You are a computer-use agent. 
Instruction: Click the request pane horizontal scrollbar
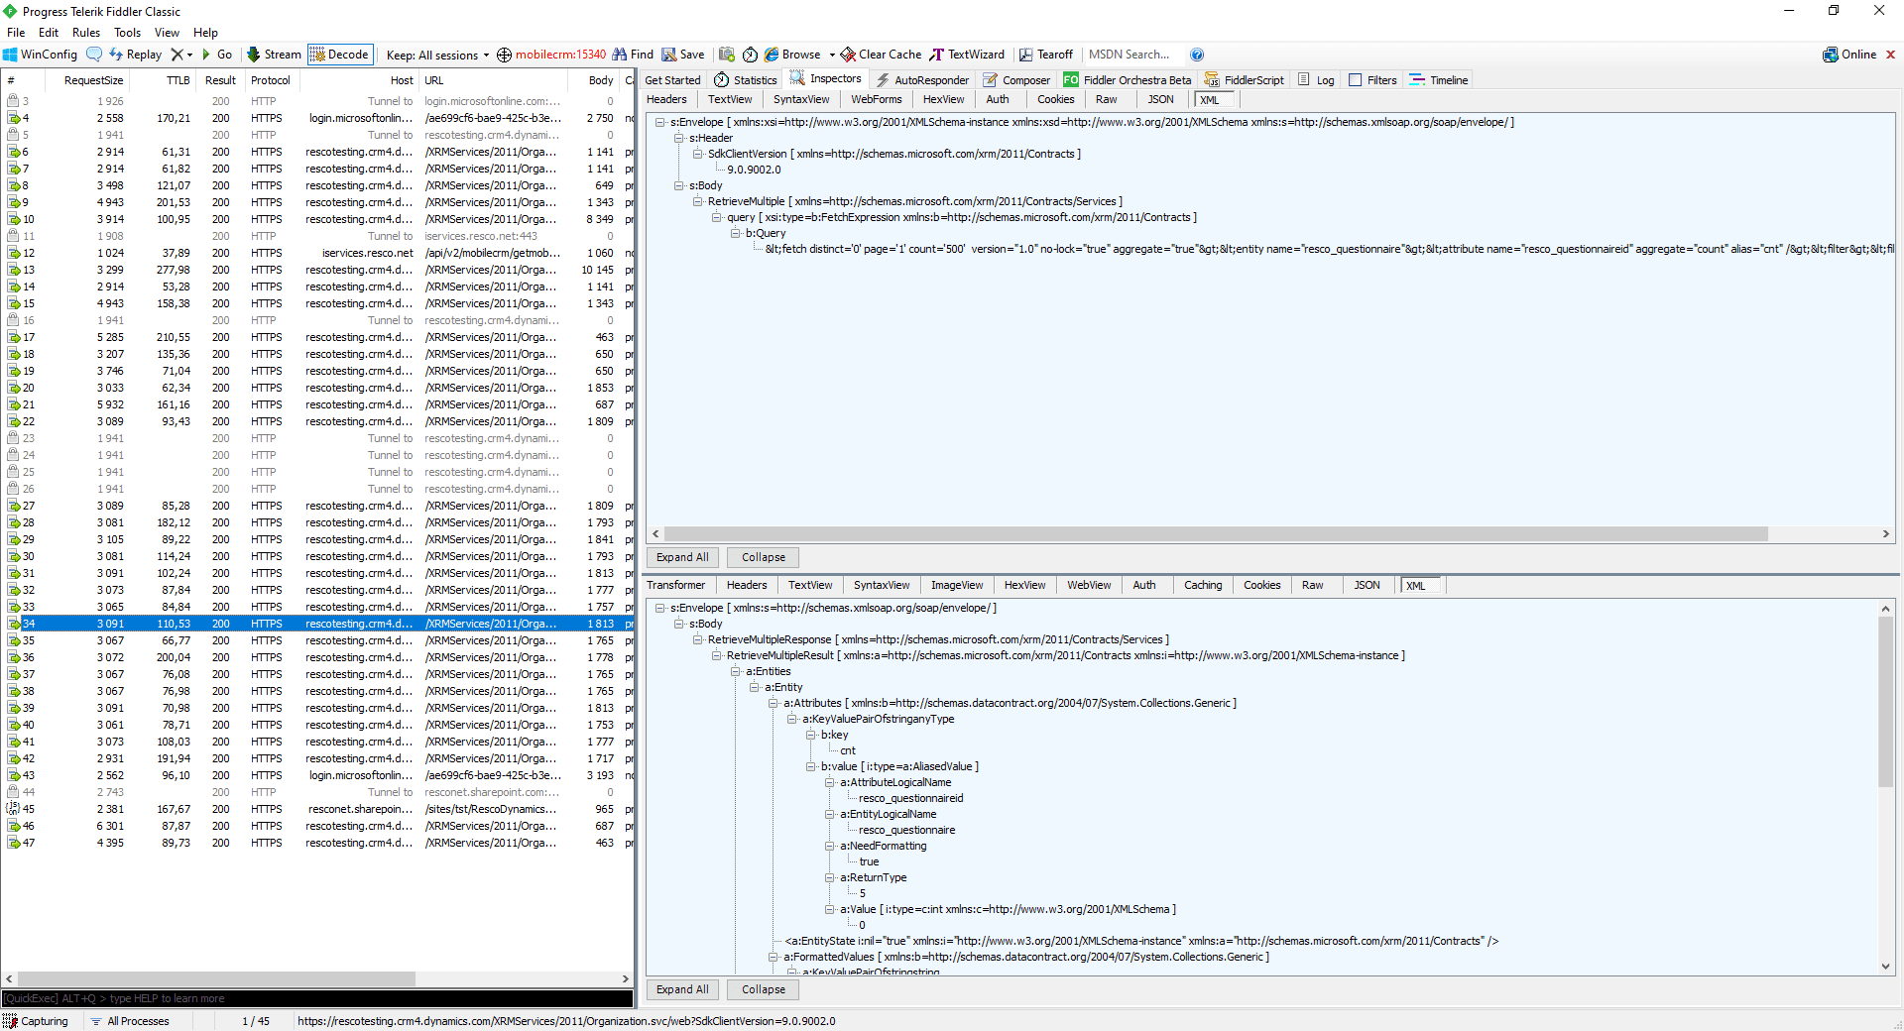click(x=1215, y=534)
